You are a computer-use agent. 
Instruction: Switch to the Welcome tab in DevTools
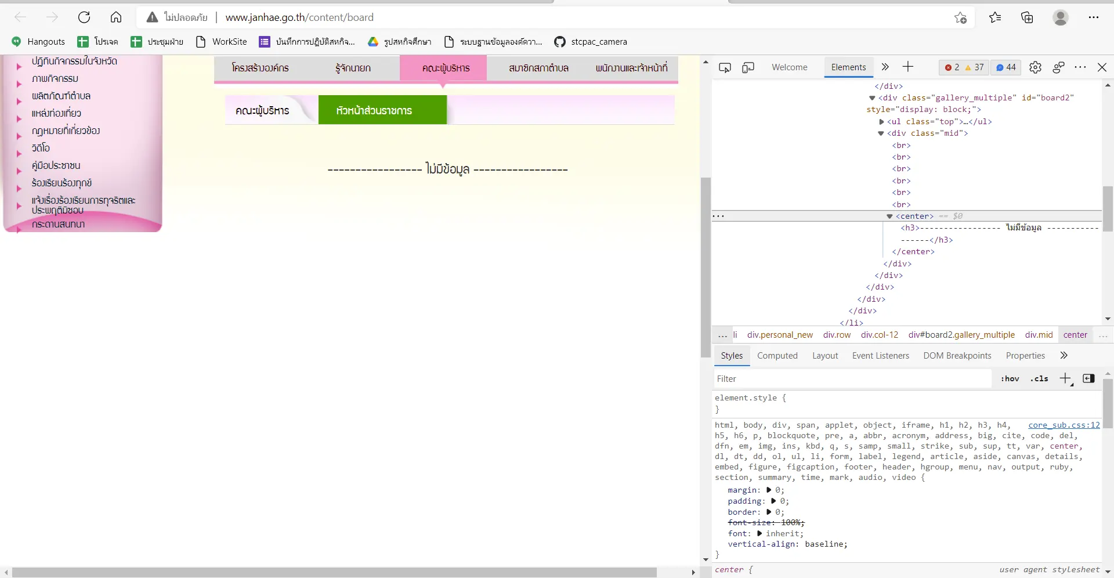789,67
